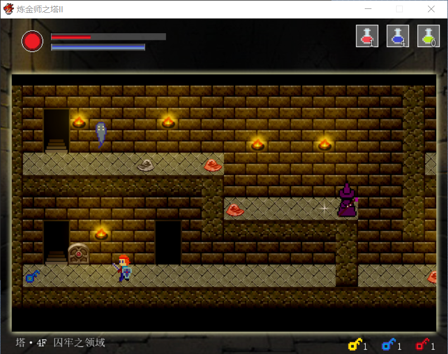Screen dimensions: 448x354
Task: Click the torch above the treasure chest
Action: point(101,233)
